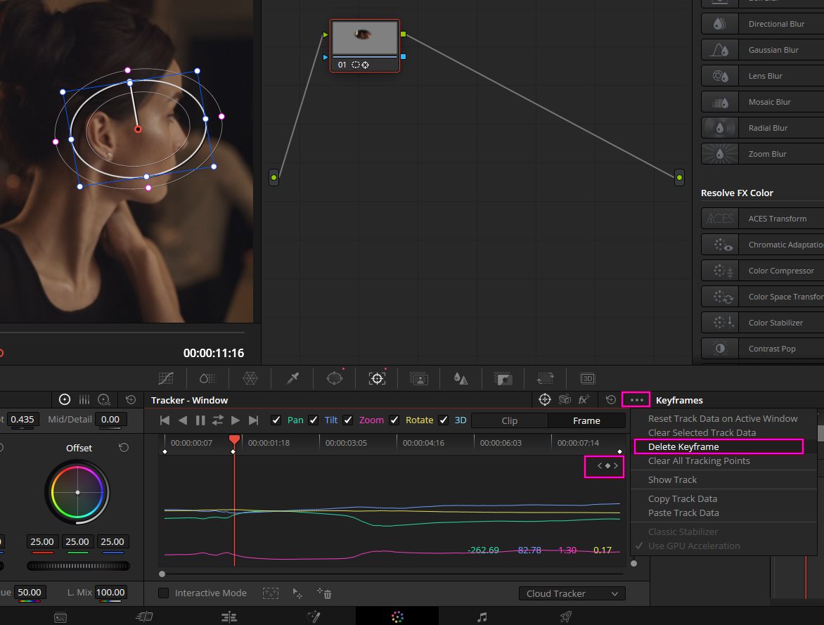Toggle the tracker keyframe diamond button
The image size is (824, 625).
(x=607, y=465)
